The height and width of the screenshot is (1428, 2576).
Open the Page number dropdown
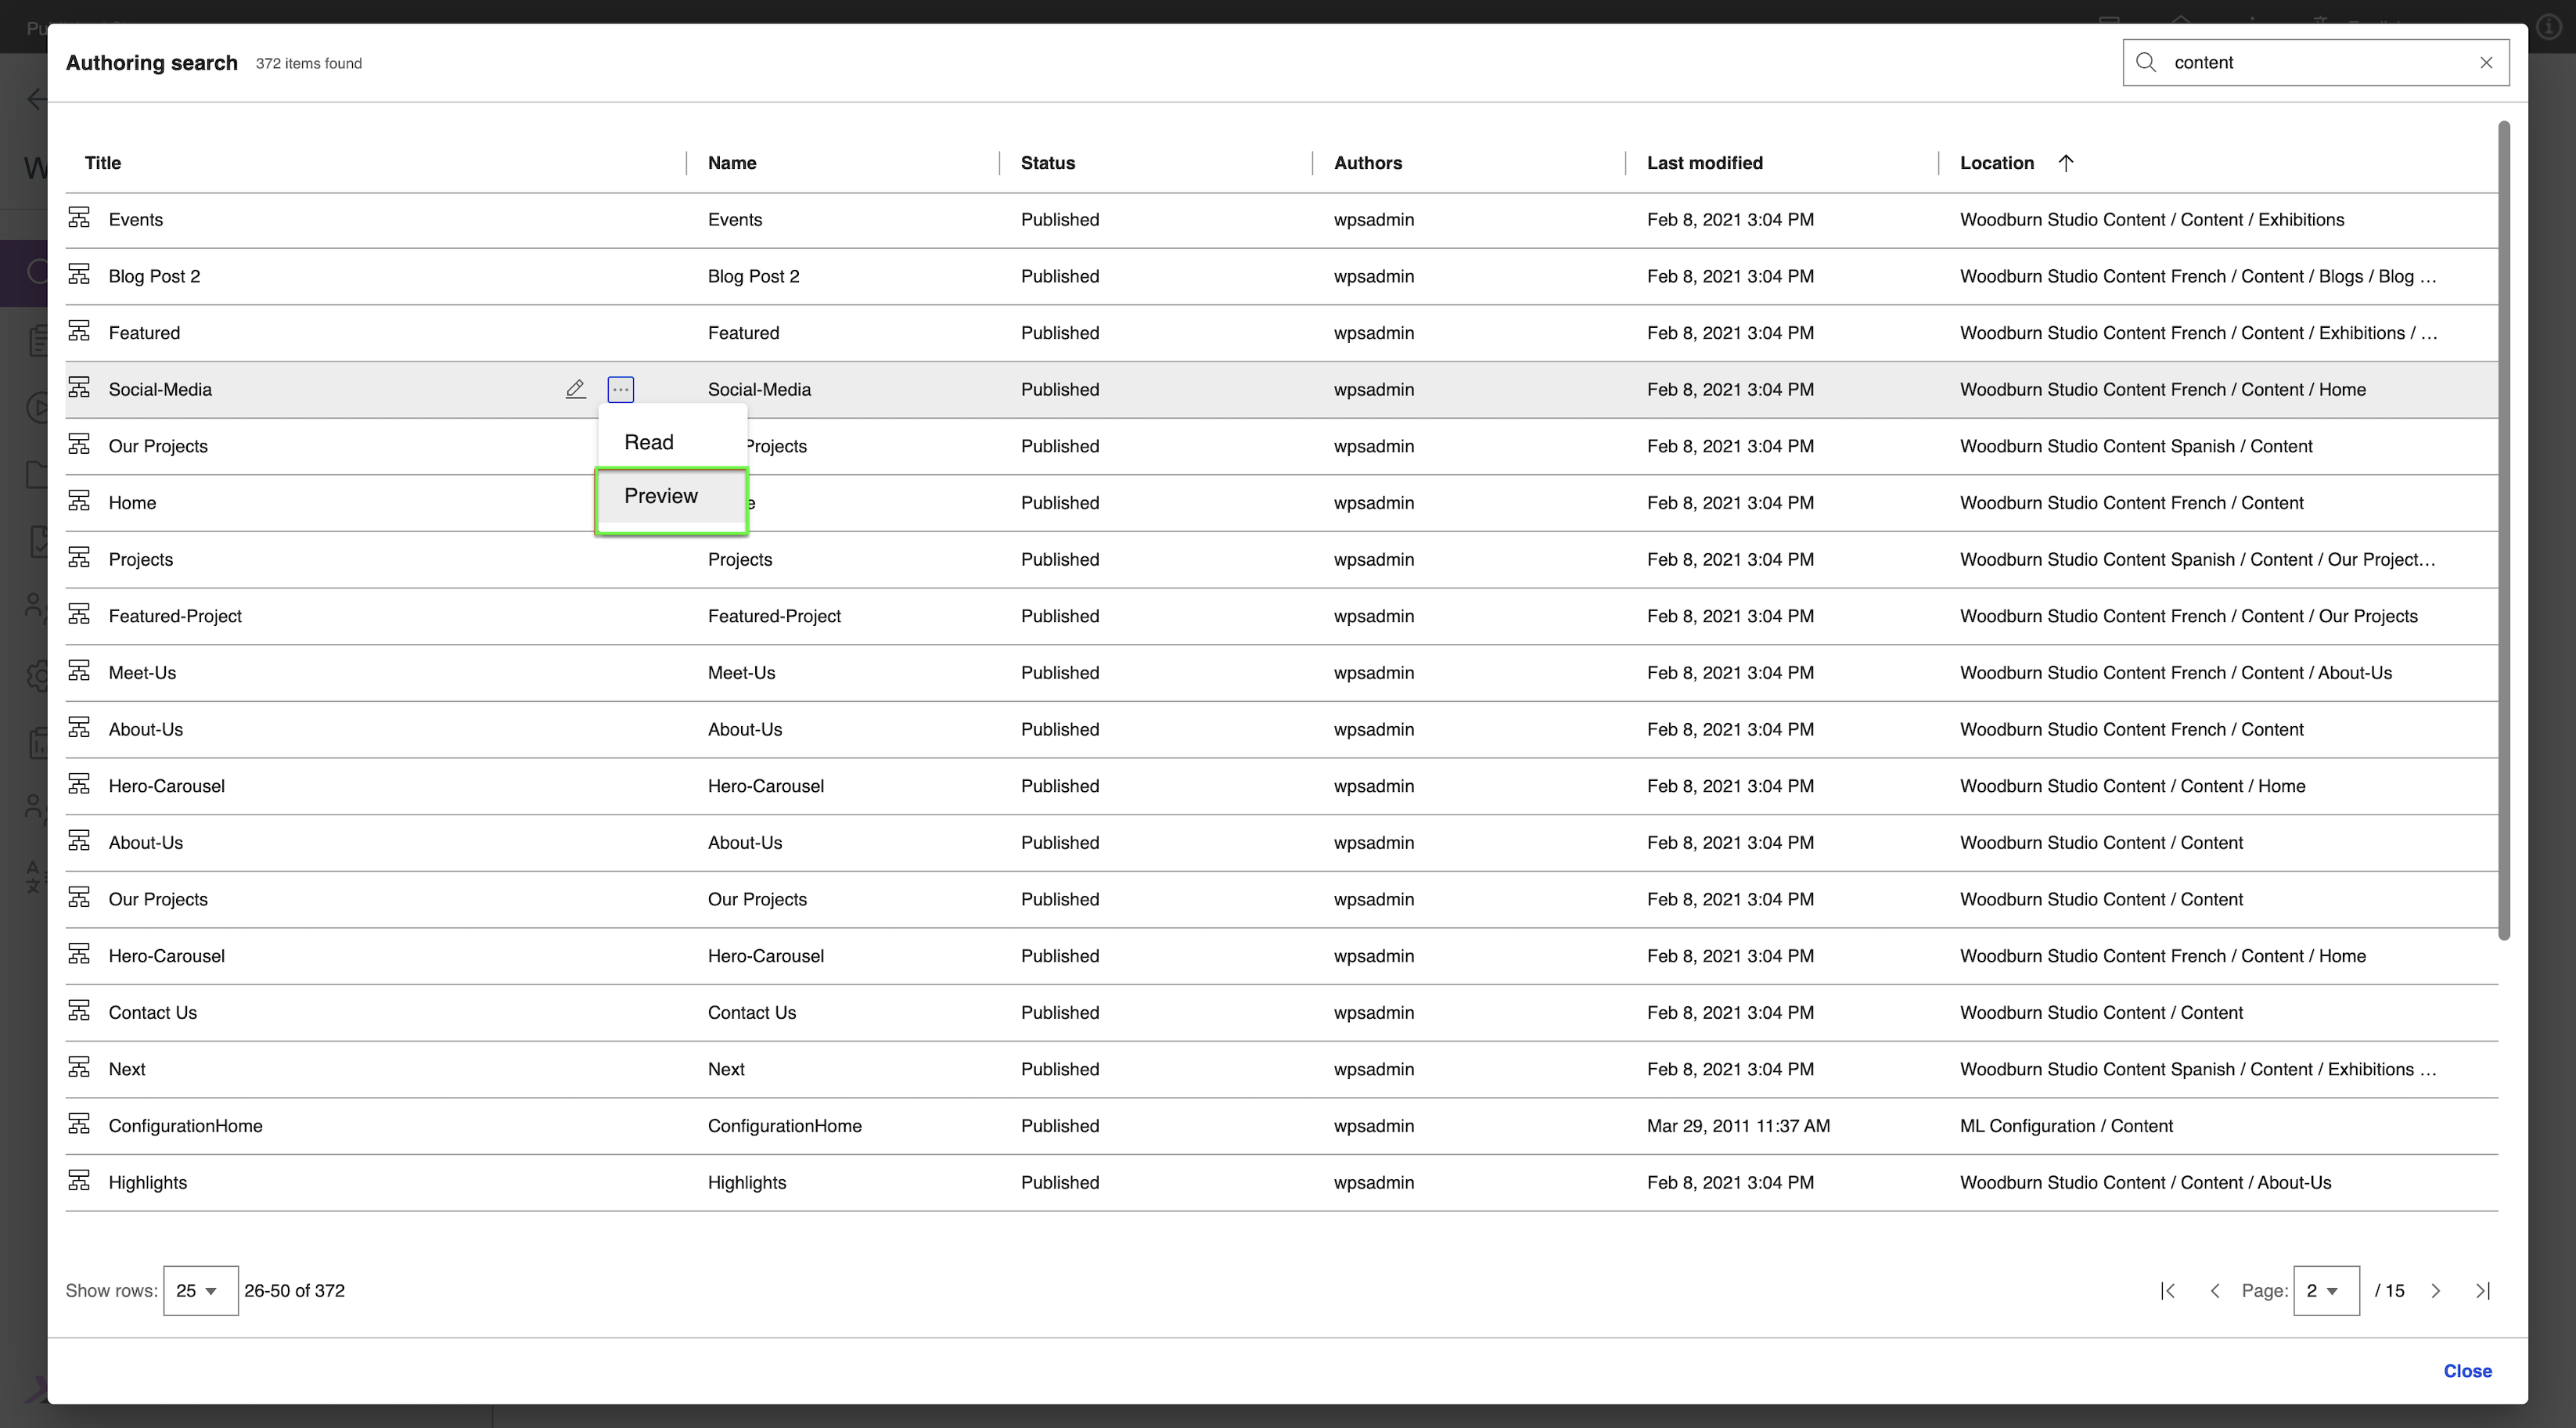pyautogui.click(x=2325, y=1291)
